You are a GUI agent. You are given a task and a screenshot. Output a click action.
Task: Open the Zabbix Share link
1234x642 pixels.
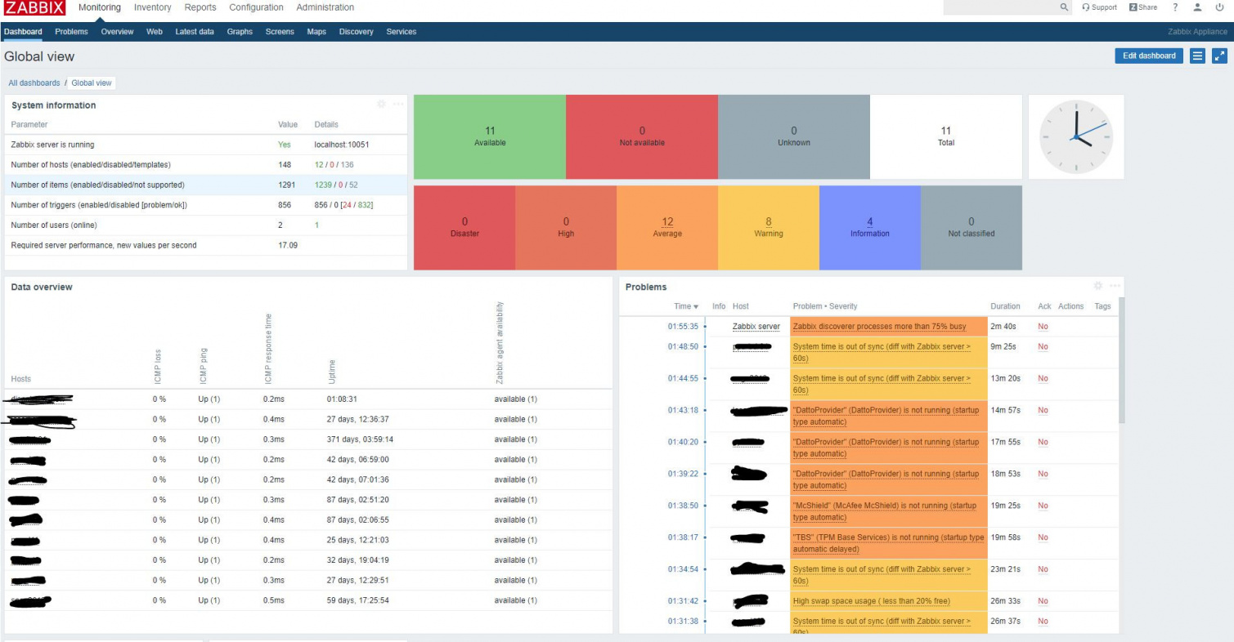click(1143, 7)
